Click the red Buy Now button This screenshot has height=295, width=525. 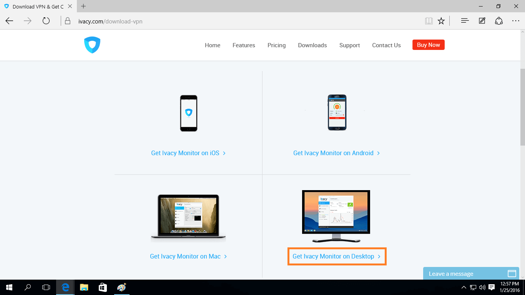(x=429, y=45)
